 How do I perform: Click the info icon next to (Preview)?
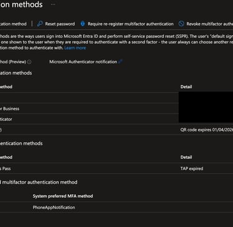pyautogui.click(x=29, y=62)
